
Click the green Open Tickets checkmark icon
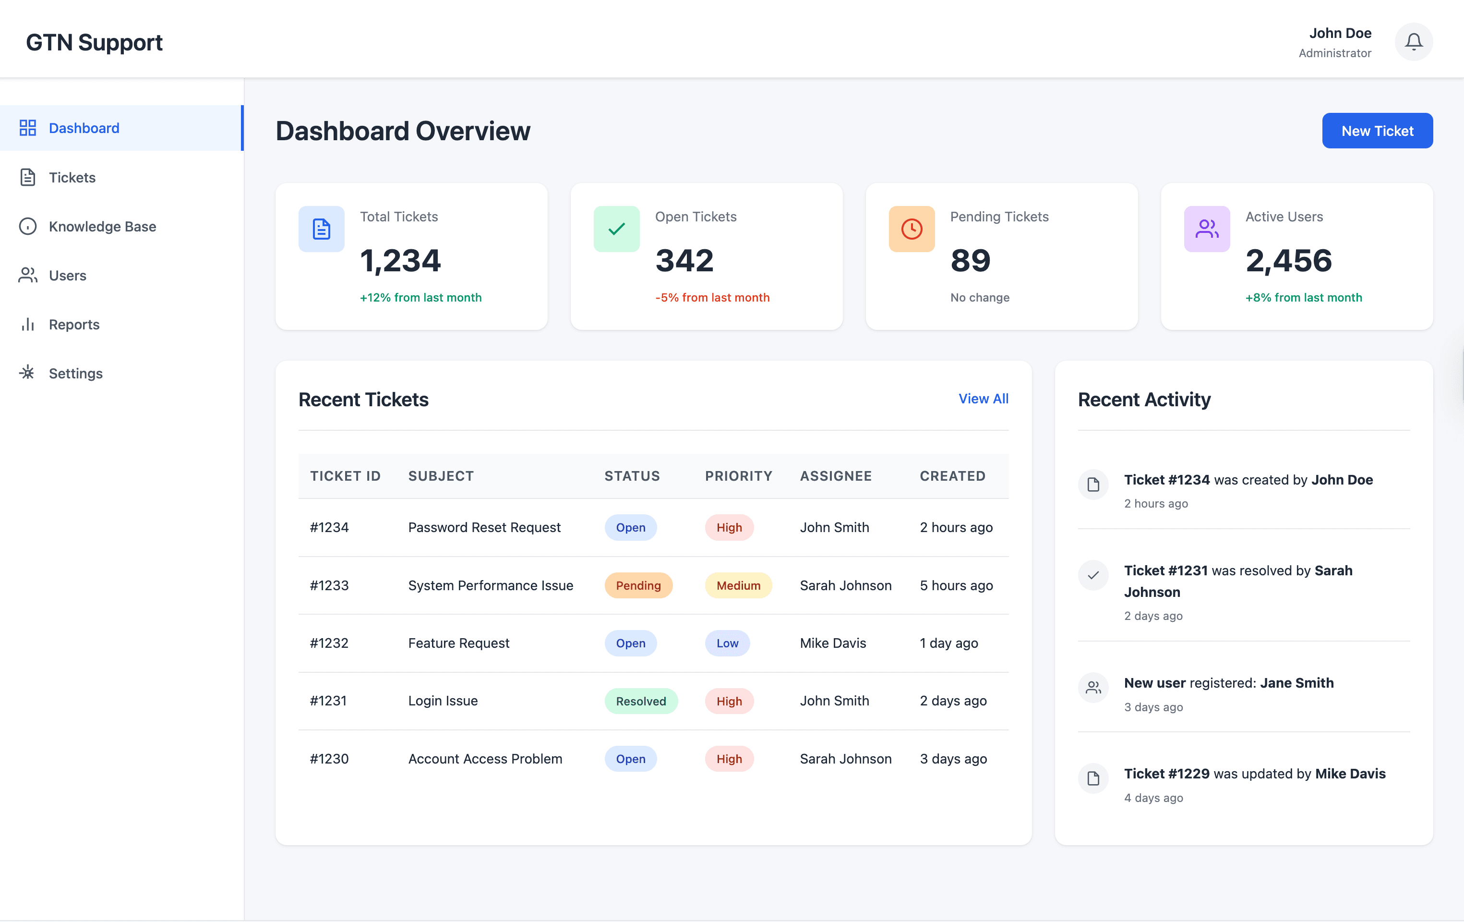[x=616, y=229]
